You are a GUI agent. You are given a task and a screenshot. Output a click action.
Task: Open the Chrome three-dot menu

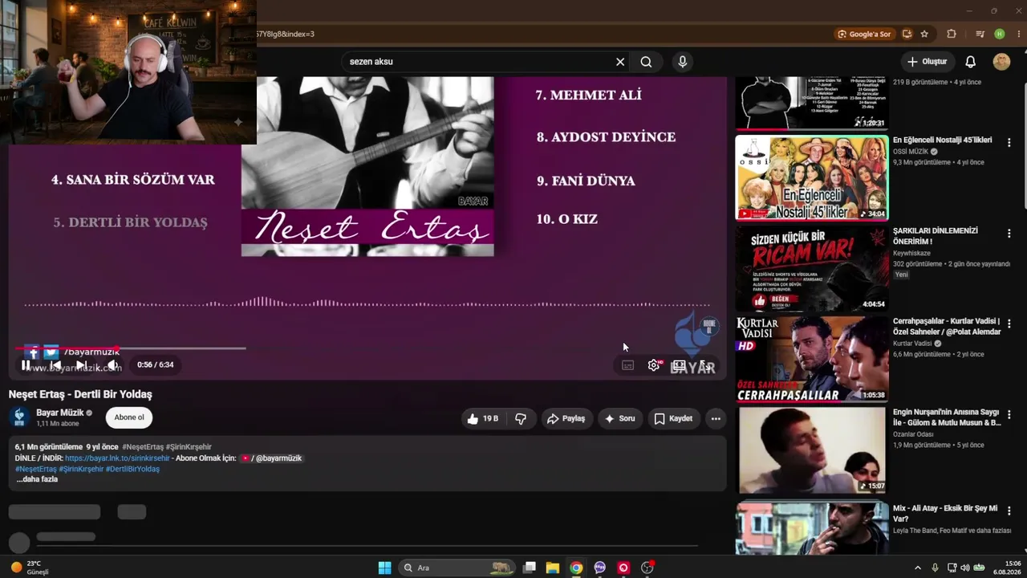click(x=1017, y=35)
